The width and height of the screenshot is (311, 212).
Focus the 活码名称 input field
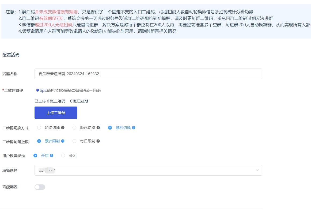pos(148,74)
